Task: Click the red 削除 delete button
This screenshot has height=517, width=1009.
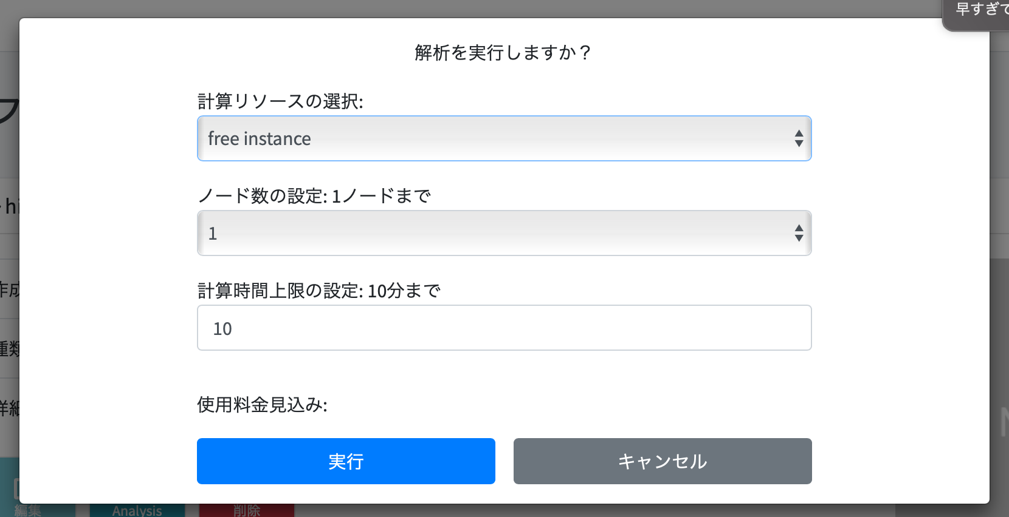Action: (x=247, y=512)
